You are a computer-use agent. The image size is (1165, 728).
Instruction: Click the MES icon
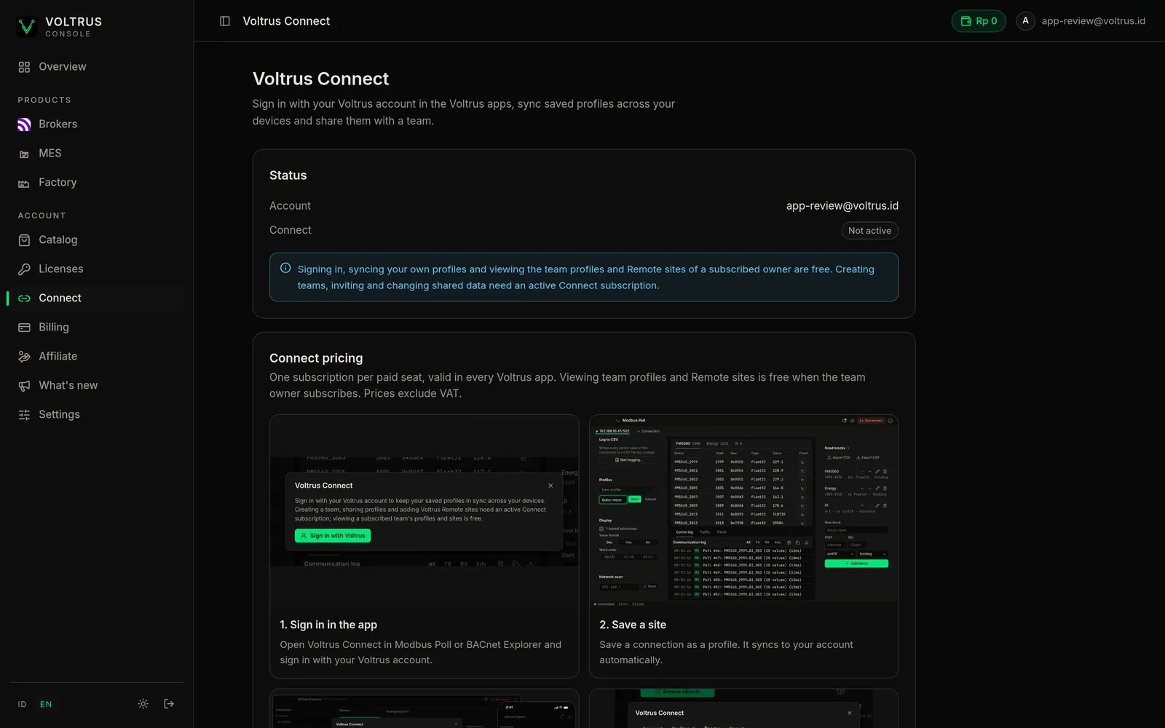point(24,154)
